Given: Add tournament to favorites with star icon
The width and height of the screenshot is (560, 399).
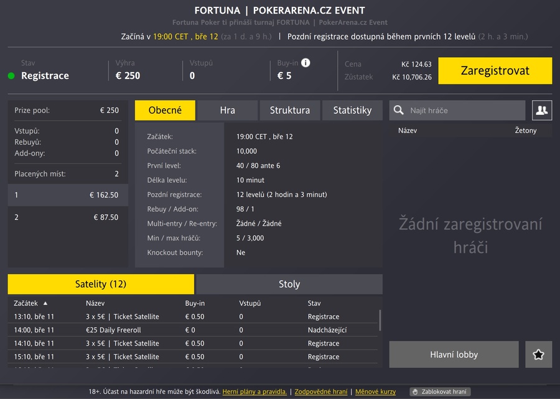Looking at the screenshot, I should click(538, 354).
